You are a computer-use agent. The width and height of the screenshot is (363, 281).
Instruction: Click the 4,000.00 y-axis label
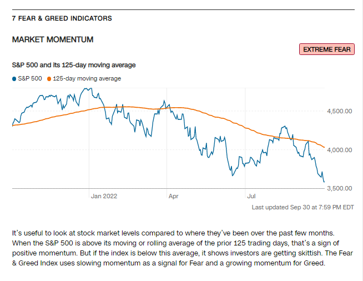(340, 150)
